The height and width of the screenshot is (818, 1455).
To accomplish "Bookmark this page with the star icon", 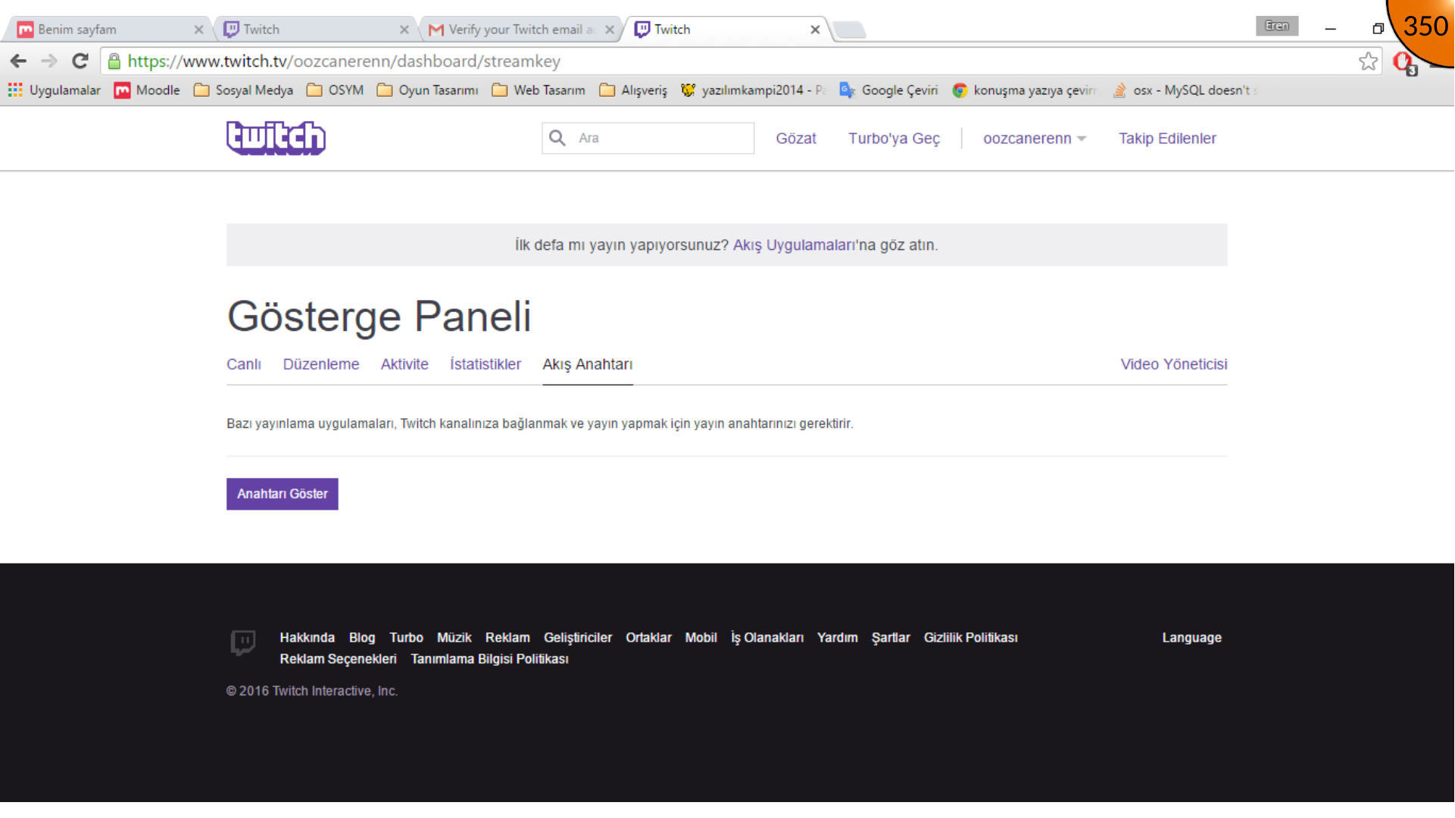I will 1368,61.
